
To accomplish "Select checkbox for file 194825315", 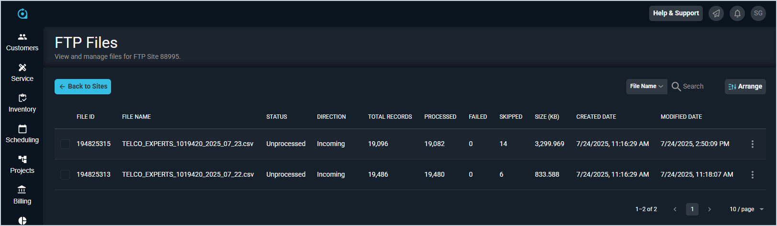I will point(65,144).
